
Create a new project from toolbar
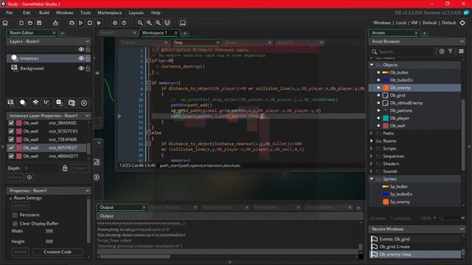[21, 23]
